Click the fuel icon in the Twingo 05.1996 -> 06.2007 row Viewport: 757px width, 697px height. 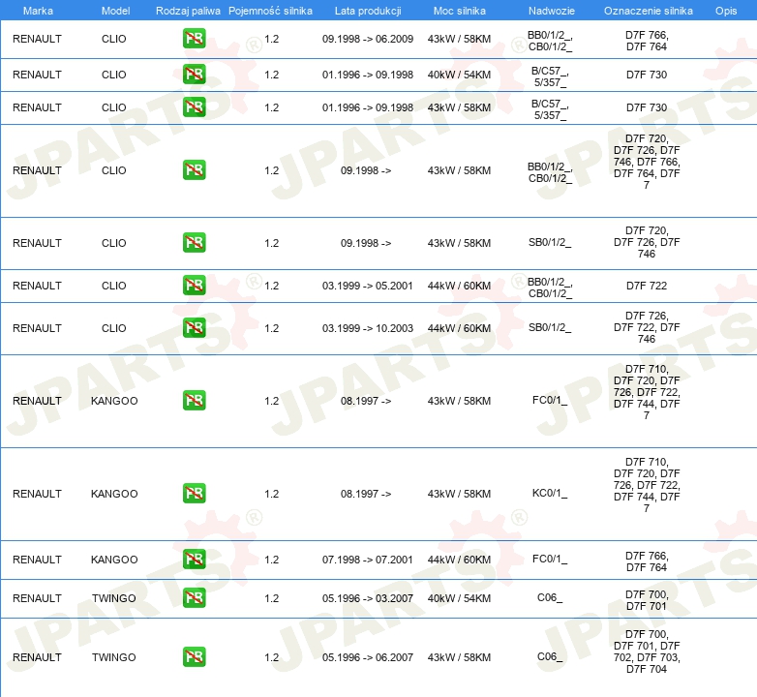click(x=194, y=657)
